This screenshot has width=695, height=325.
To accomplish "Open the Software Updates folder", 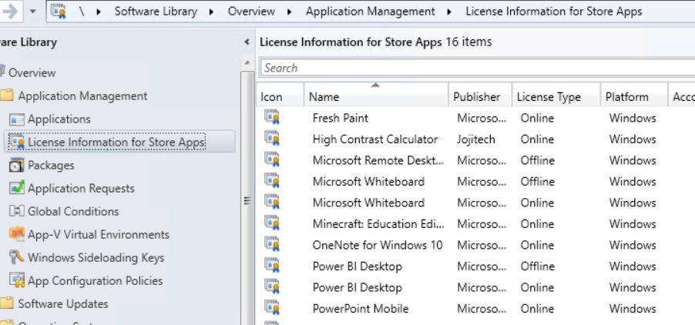I will click(x=62, y=304).
